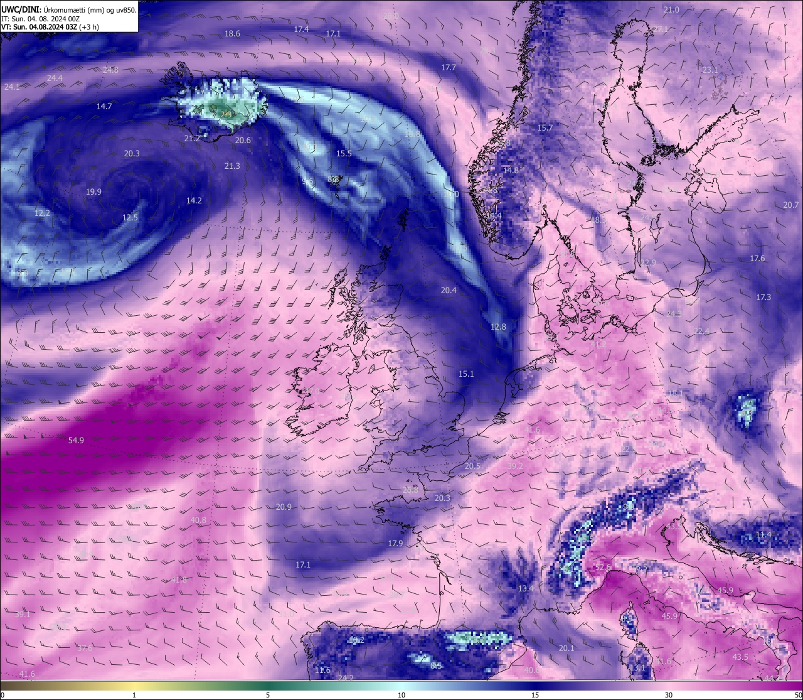803x700 pixels.
Task: Click the 20.7 value label
Action: (x=791, y=205)
